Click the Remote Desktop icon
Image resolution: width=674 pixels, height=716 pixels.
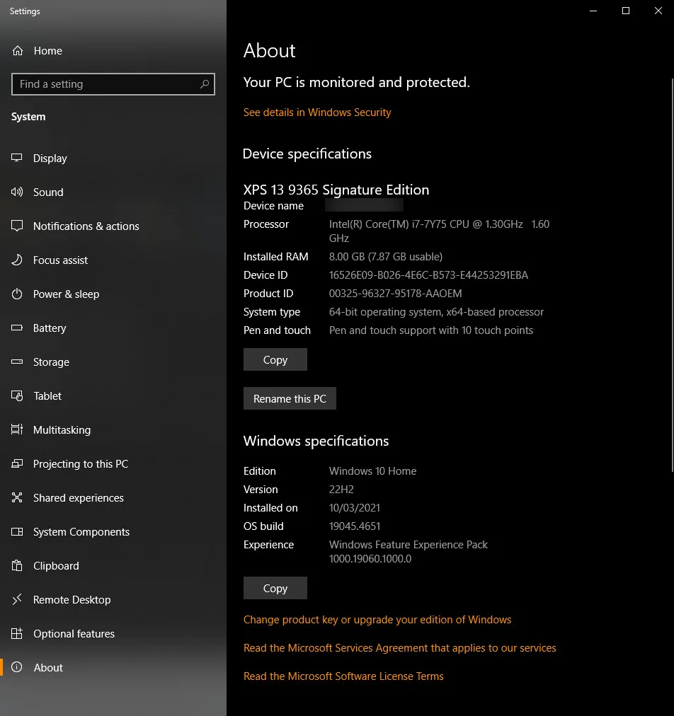click(17, 600)
